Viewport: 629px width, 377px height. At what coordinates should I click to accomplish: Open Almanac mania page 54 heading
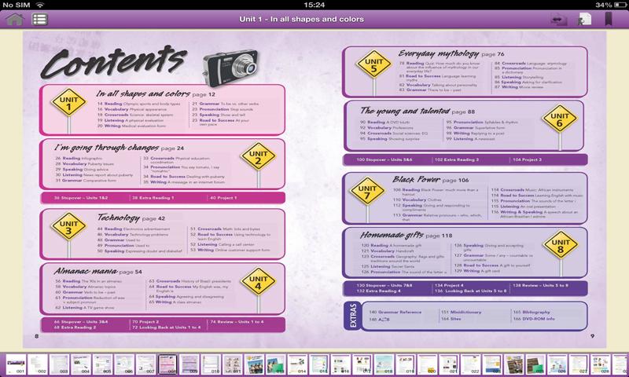pyautogui.click(x=97, y=271)
